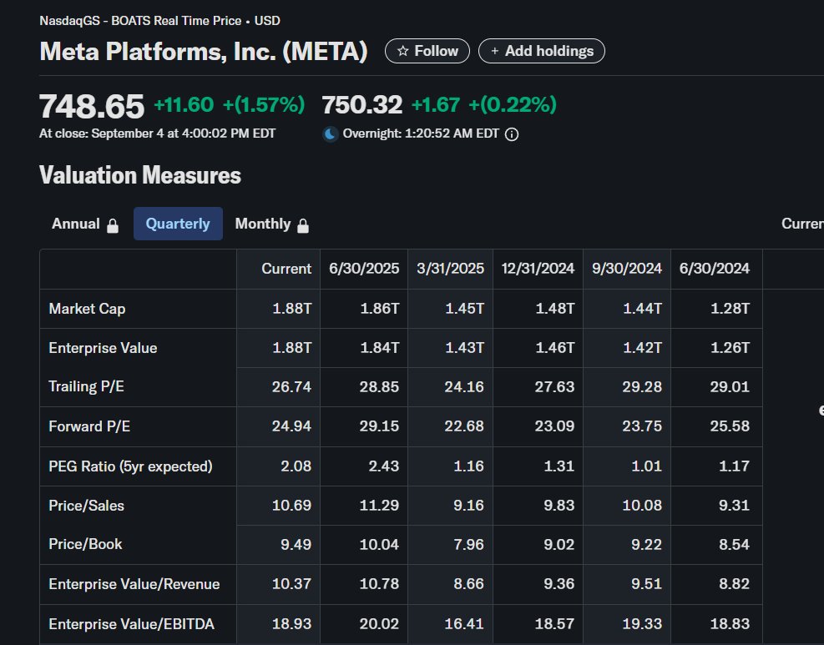Viewport: 824px width, 645px height.
Task: Click current PEG Ratio value 2.08
Action: pos(296,466)
